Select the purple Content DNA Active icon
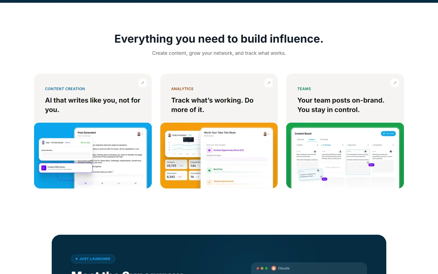Screen dimensions: 438x274 [x=44, y=168]
